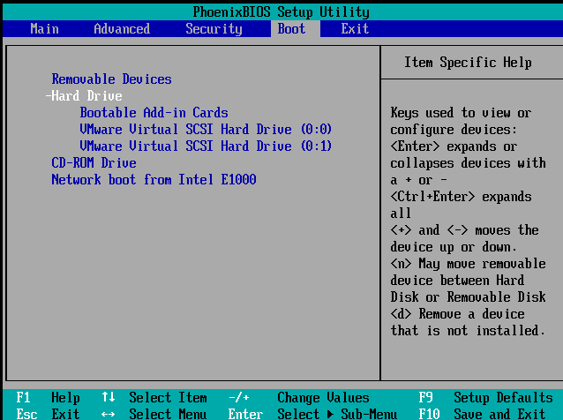563x420 pixels.
Task: Open the Main menu tab
Action: click(x=44, y=29)
